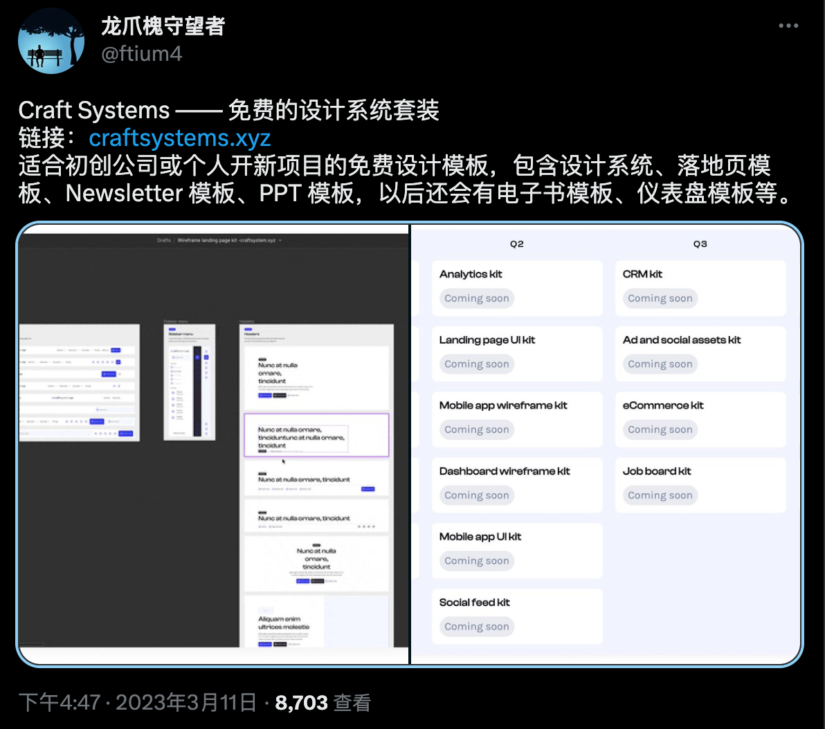Click the Job board kit title
The width and height of the screenshot is (825, 729).
657,471
